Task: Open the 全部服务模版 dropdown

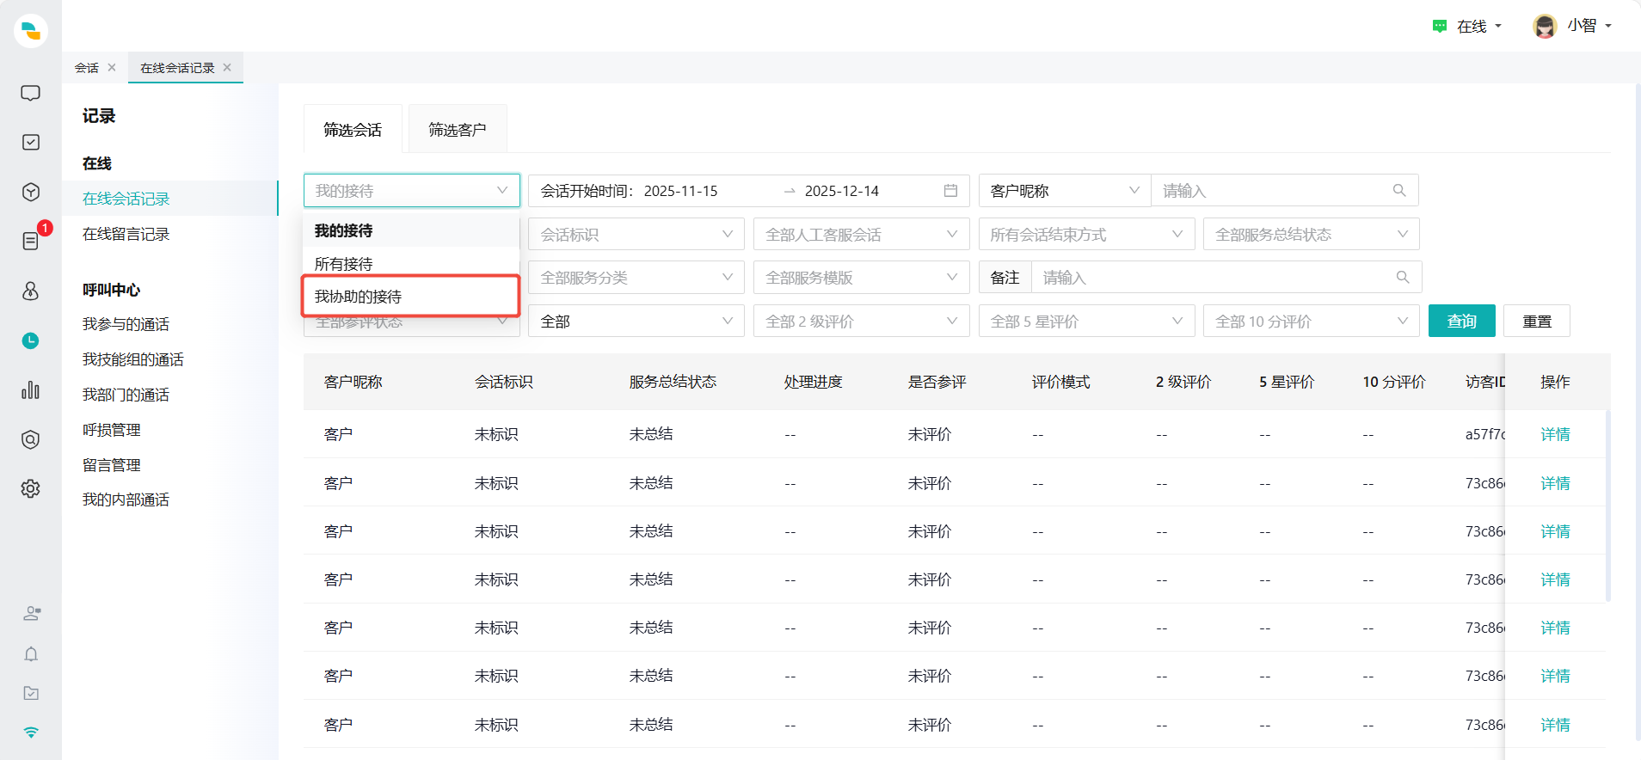Action: tap(861, 278)
